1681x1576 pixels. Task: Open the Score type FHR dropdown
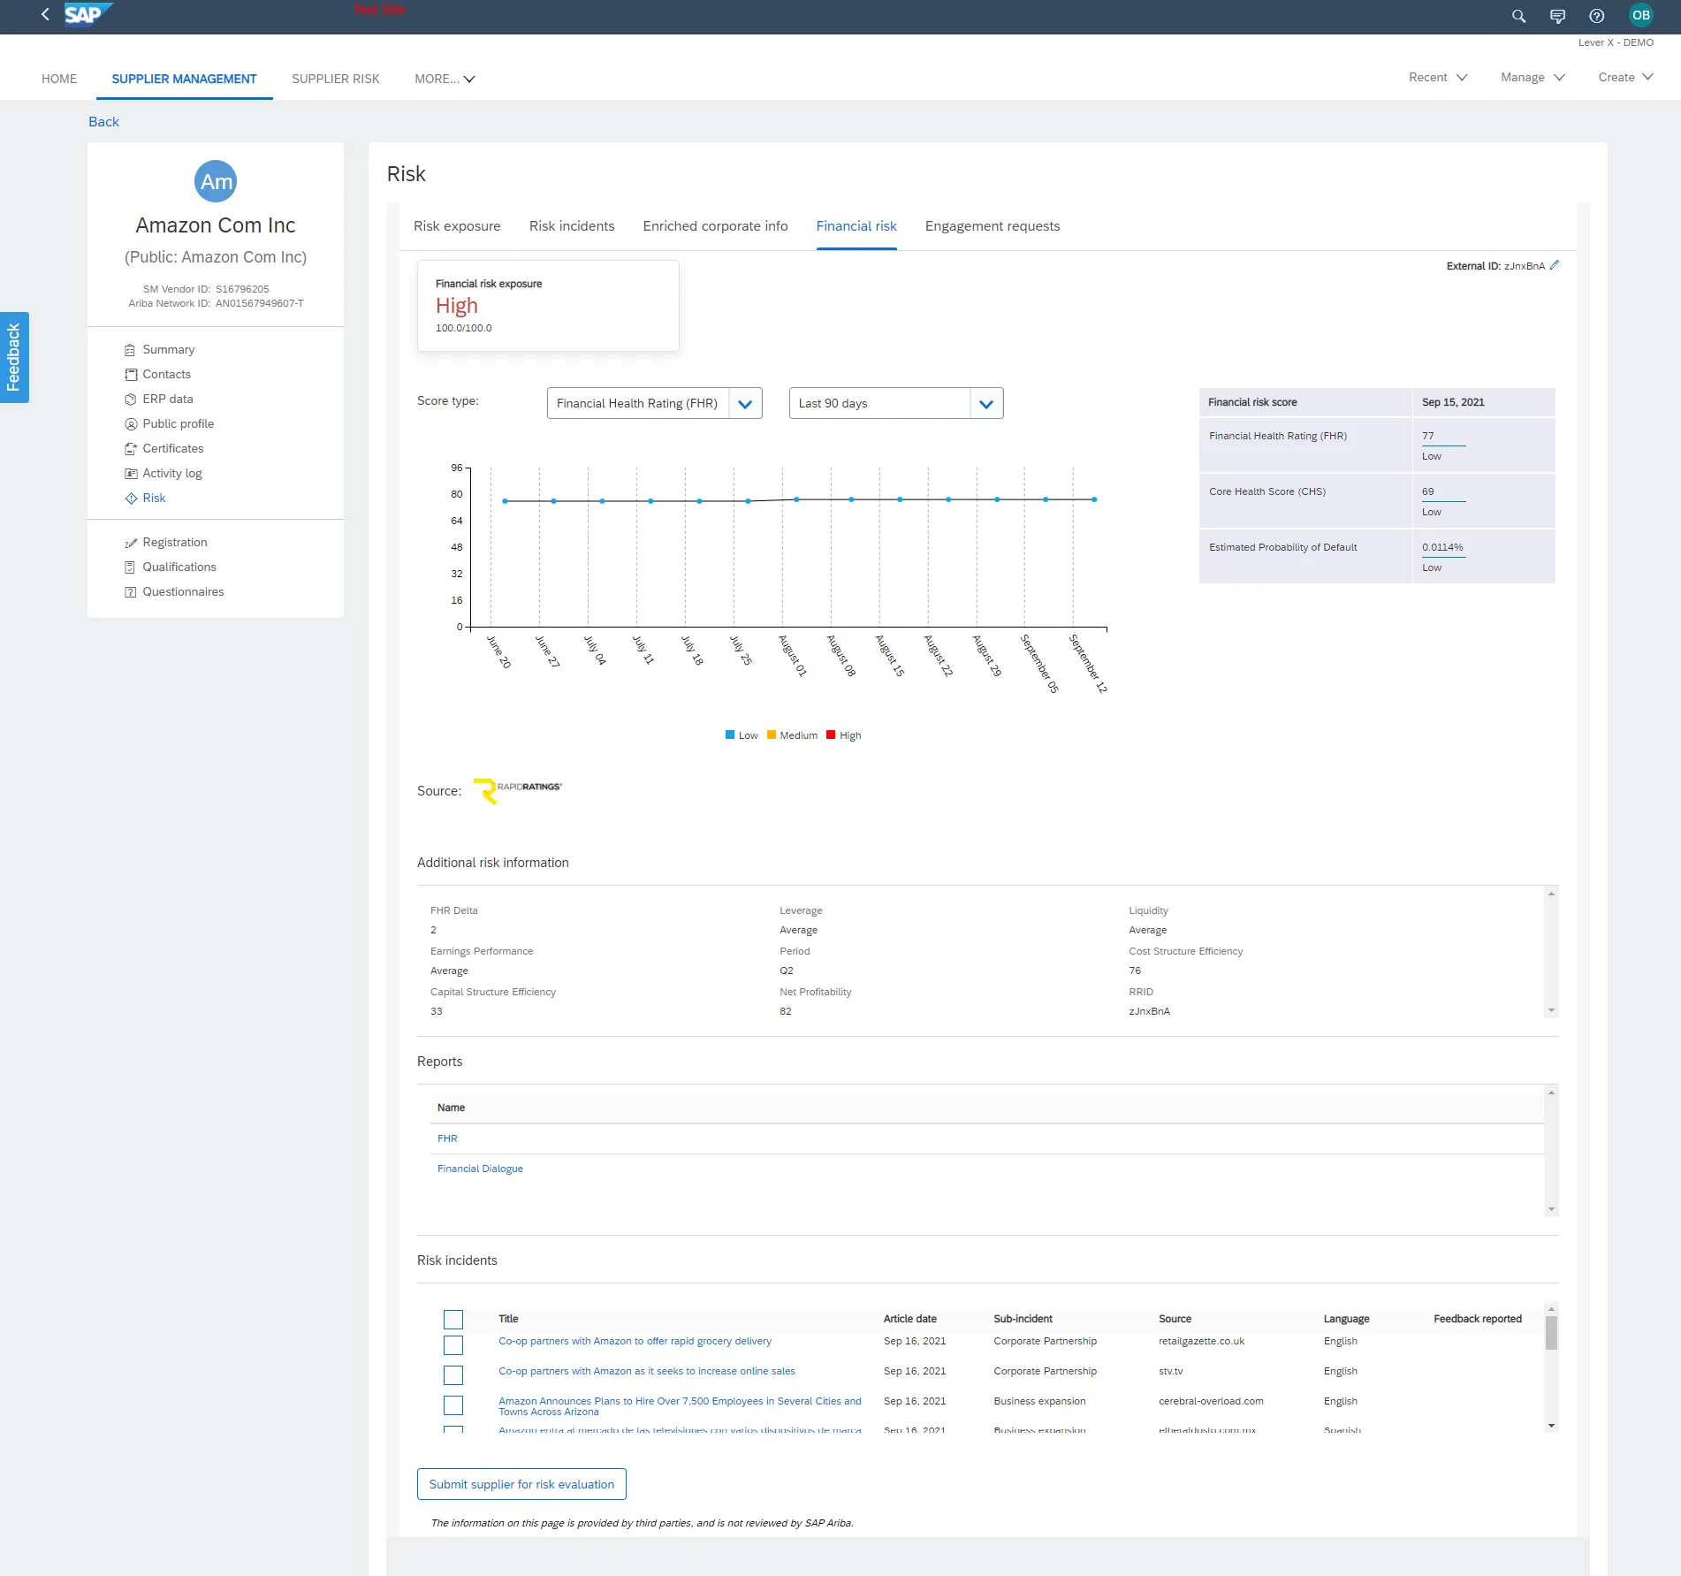[x=745, y=404]
